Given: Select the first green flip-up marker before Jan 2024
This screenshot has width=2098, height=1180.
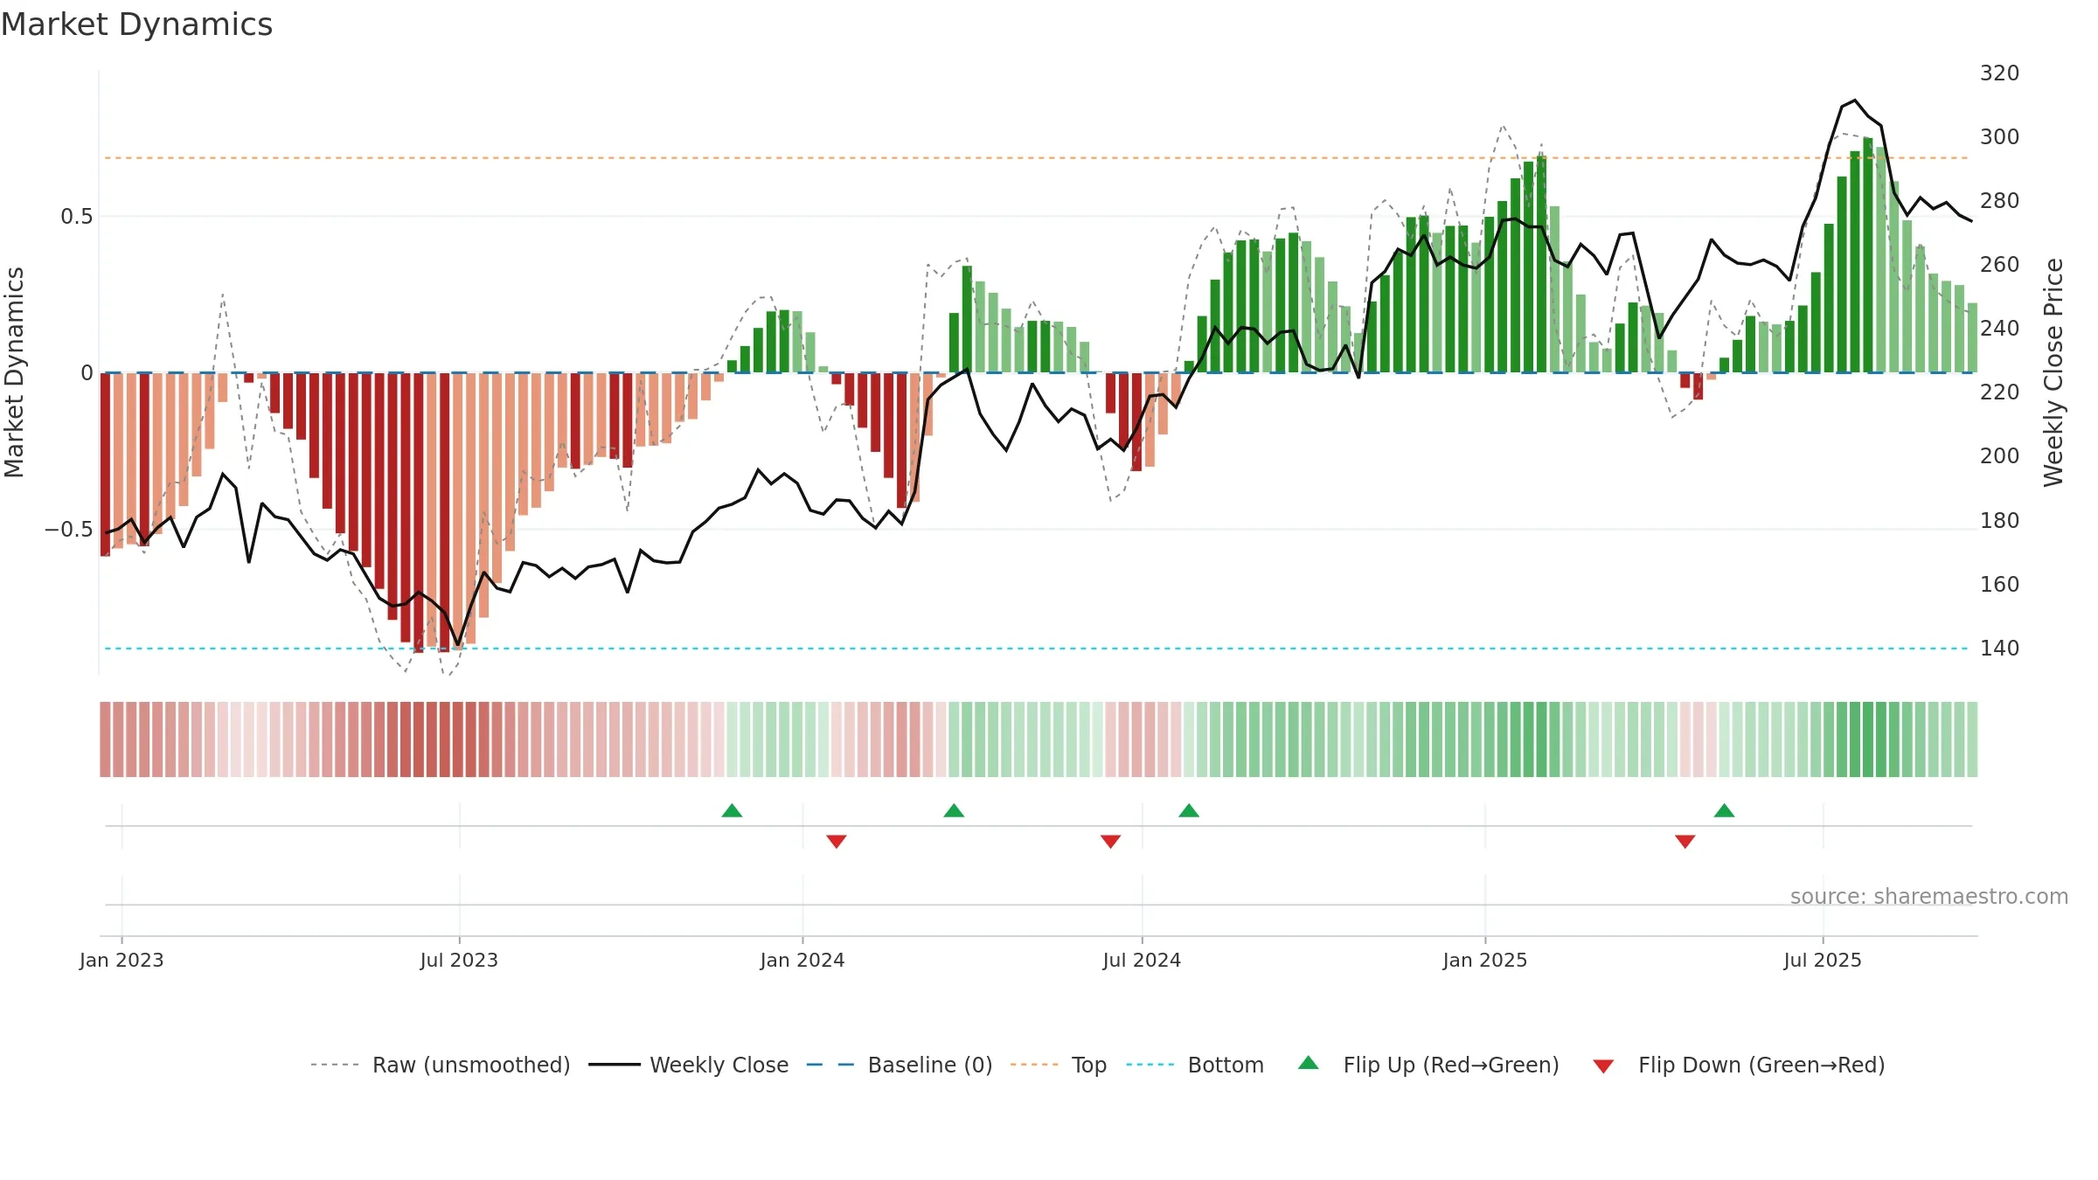Looking at the screenshot, I should pos(733,810).
